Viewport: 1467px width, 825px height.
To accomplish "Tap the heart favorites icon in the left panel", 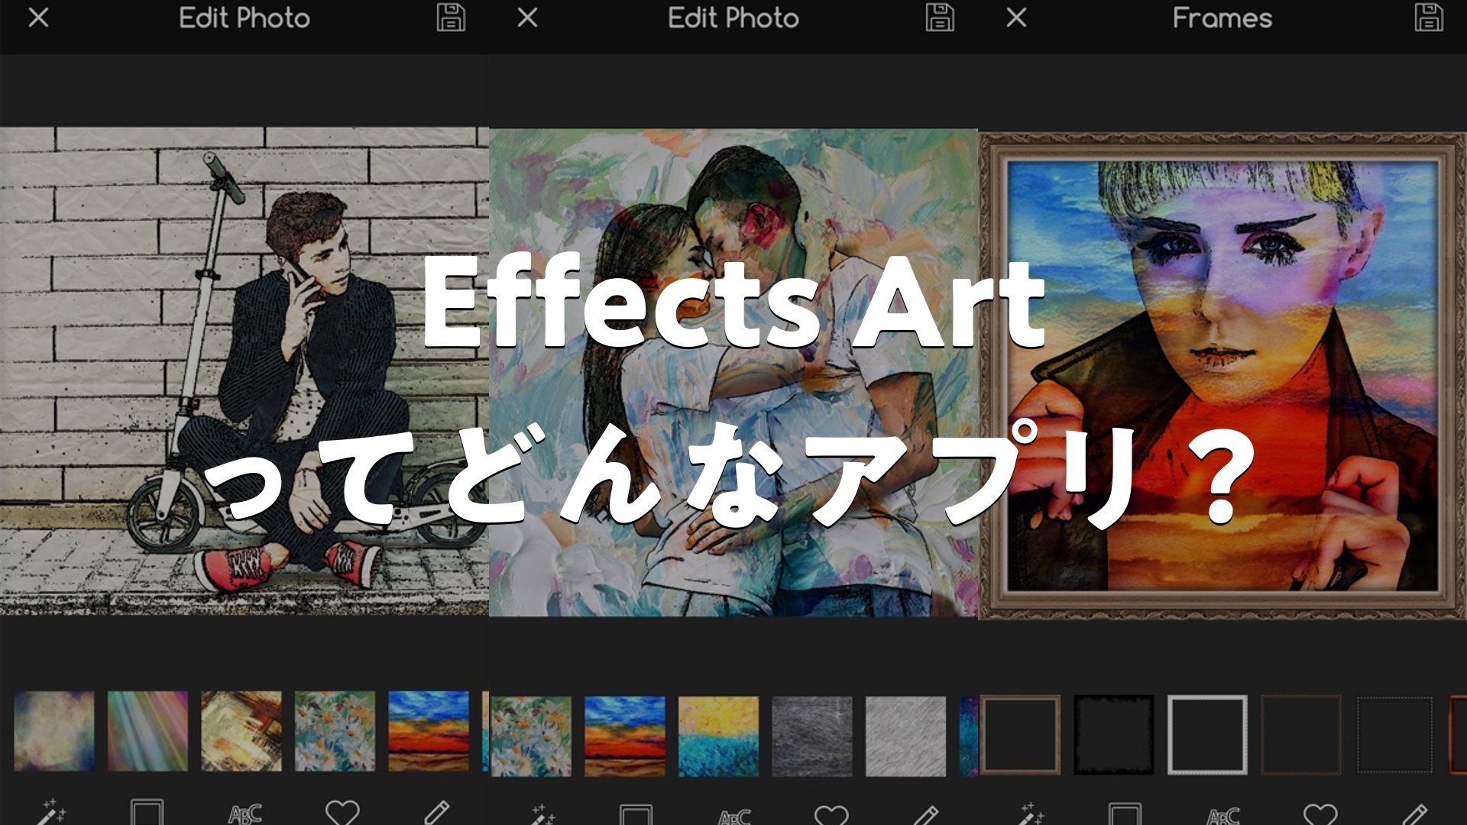I will 342,813.
